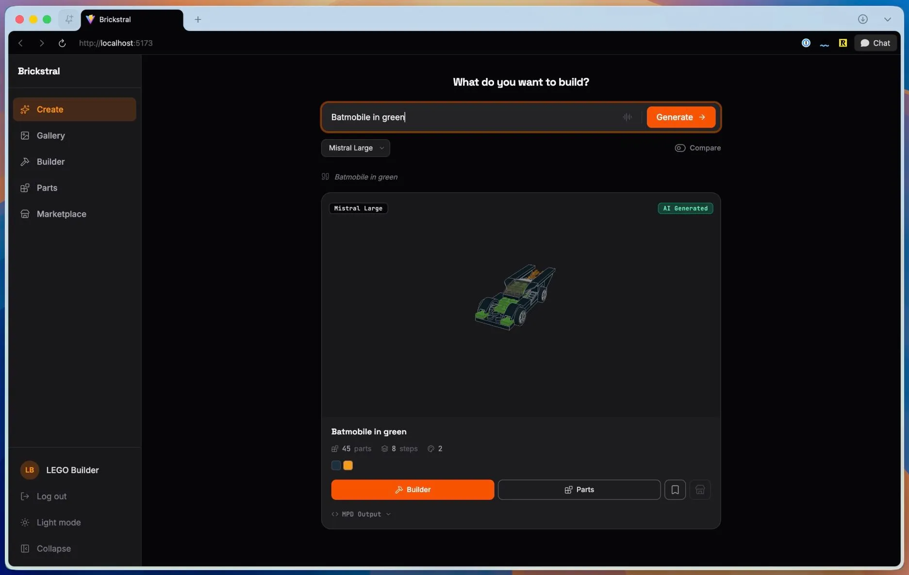Open the model in Builder via orange button
Image resolution: width=909 pixels, height=575 pixels.
(x=413, y=490)
